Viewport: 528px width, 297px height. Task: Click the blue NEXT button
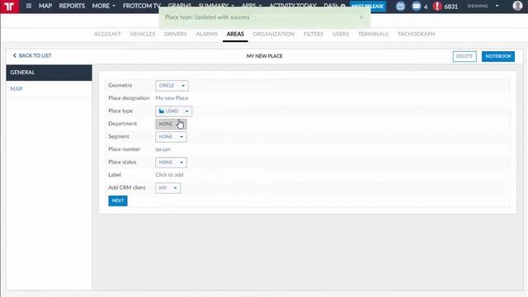click(118, 200)
